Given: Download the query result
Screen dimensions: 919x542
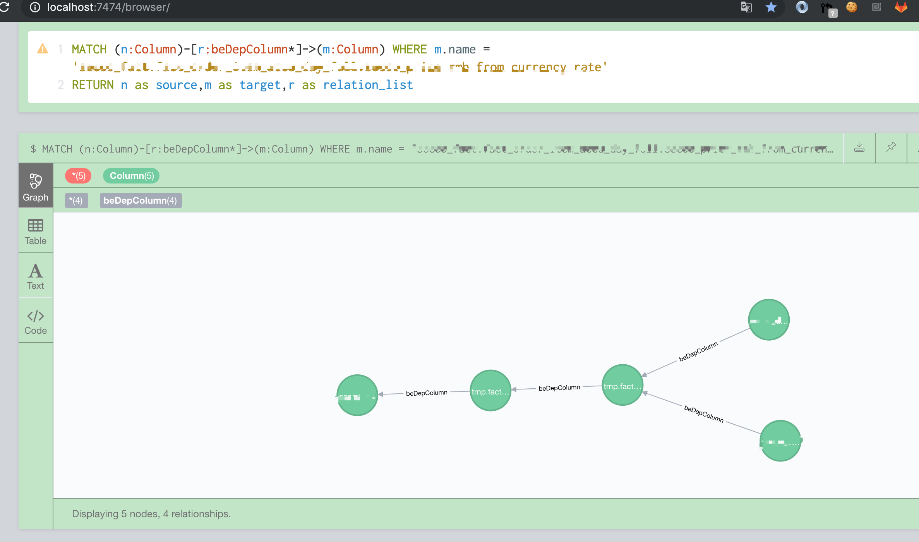Looking at the screenshot, I should point(859,148).
